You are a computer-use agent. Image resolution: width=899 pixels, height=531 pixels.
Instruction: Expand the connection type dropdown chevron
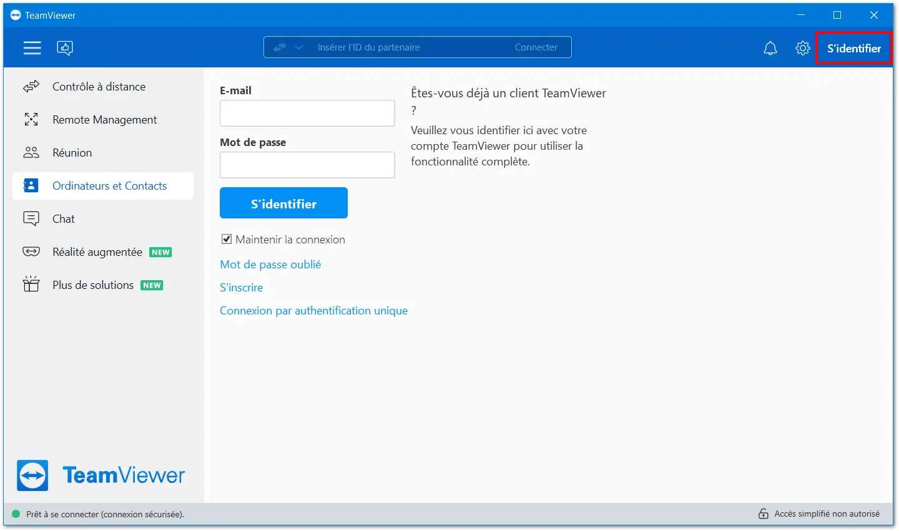[x=299, y=47]
